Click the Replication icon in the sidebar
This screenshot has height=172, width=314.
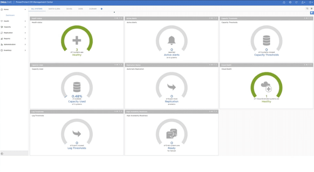point(2,33)
